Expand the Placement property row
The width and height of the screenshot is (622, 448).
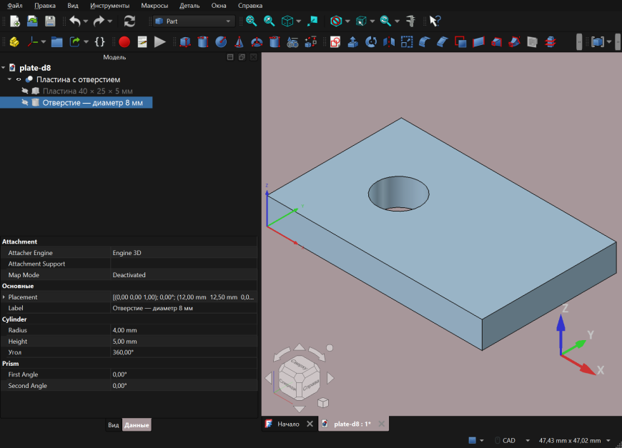pyautogui.click(x=4, y=297)
